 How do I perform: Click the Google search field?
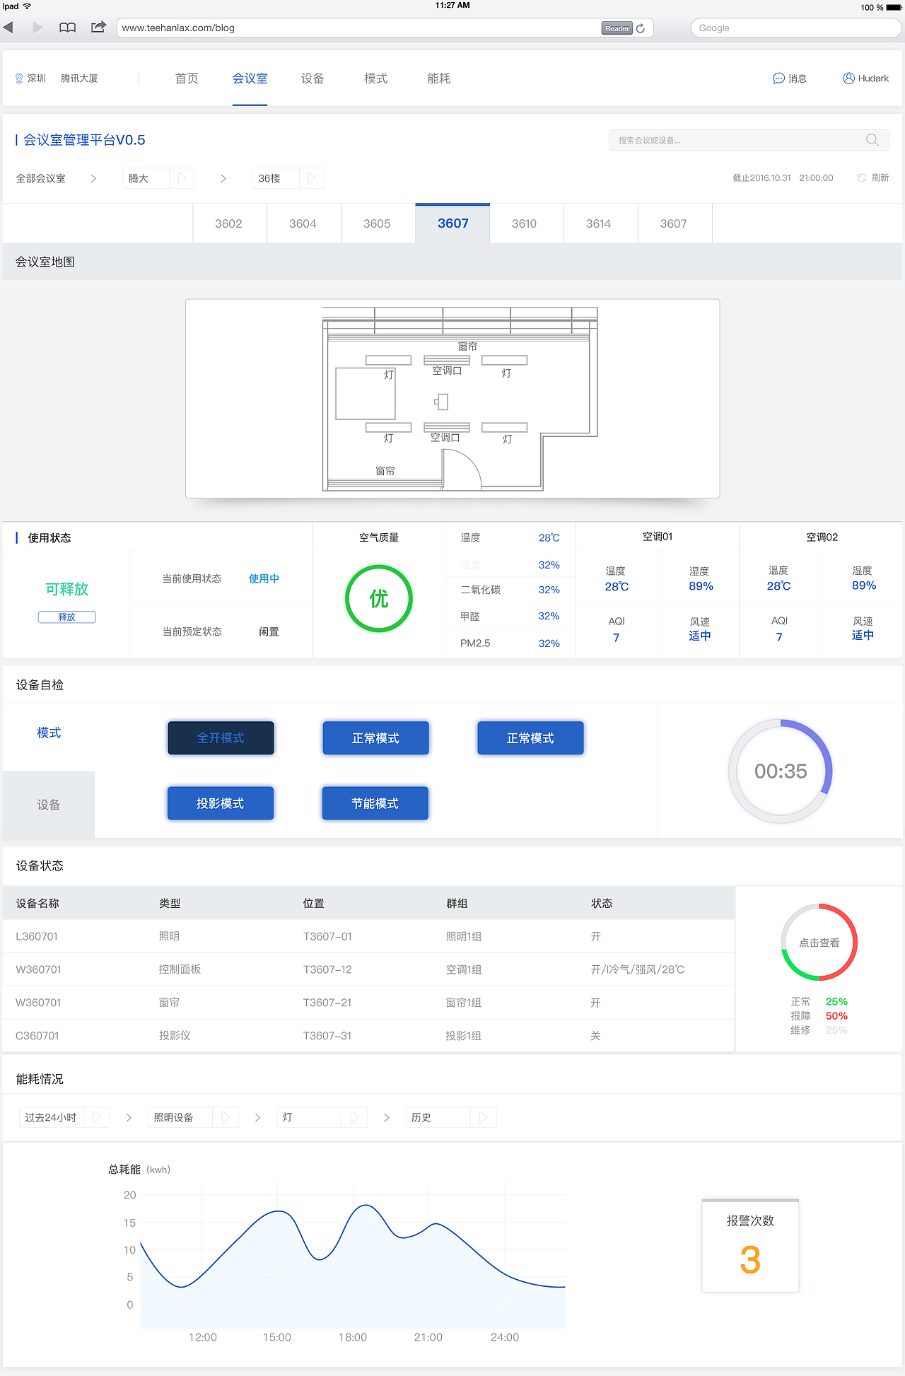[795, 28]
